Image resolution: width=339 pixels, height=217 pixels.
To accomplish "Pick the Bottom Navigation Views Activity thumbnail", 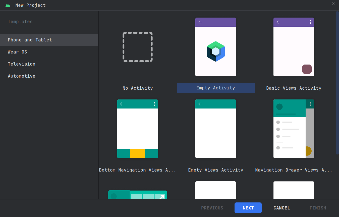I will (138, 129).
